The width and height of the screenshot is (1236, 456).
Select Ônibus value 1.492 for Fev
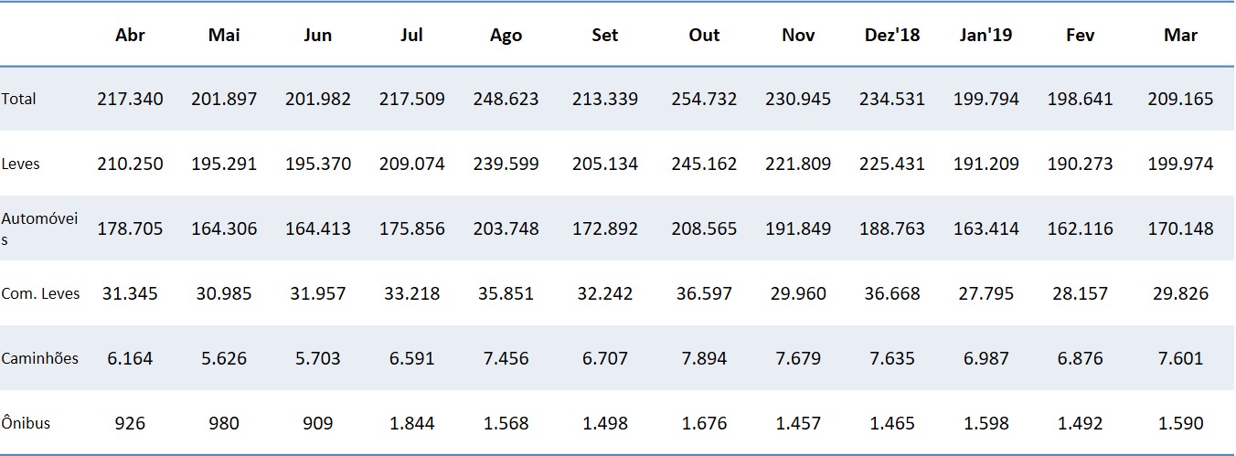coord(1080,423)
